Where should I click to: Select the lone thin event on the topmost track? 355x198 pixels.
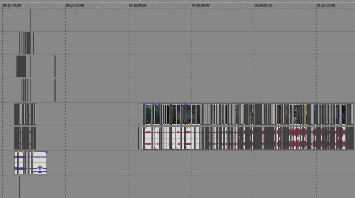click(x=30, y=20)
